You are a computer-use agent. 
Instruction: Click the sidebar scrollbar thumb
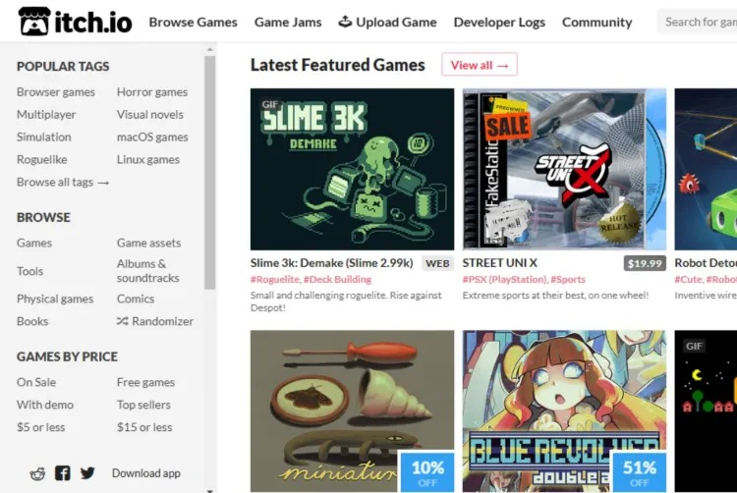pos(209,172)
